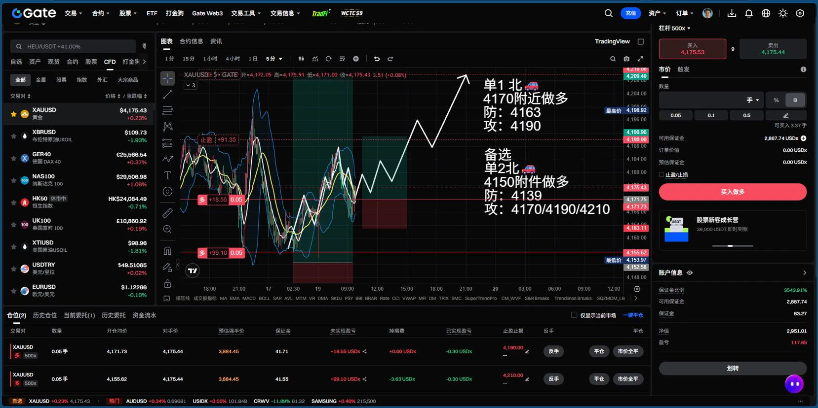
Task: Open the 5分 timeframe dropdown
Action: [x=274, y=59]
